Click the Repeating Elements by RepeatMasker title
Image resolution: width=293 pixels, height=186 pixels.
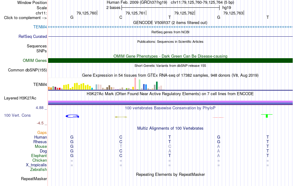[170, 174]
